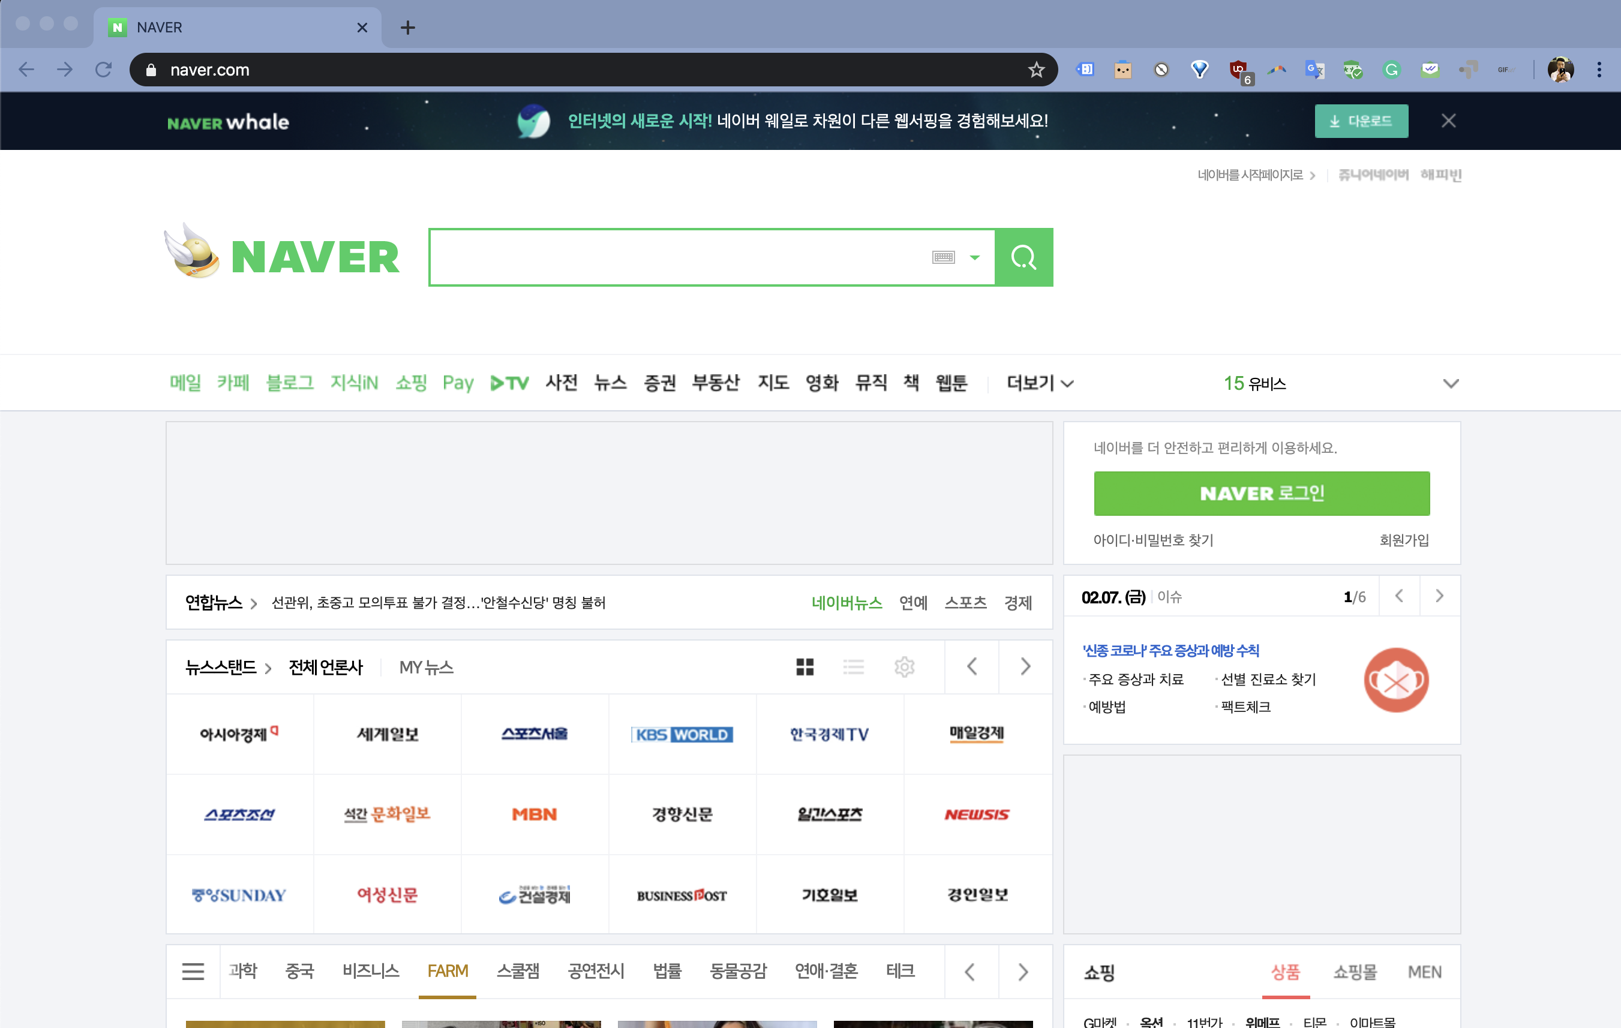Open the 회원가입 sign-up link
1621x1028 pixels.
pyautogui.click(x=1404, y=540)
